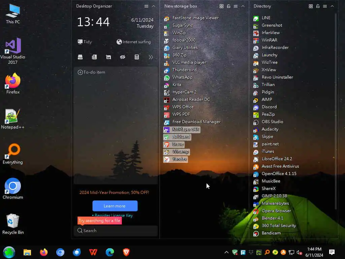This screenshot has height=259, width=345.
Task: Click the Acrobat Reader DC shortcut
Action: (x=187, y=99)
